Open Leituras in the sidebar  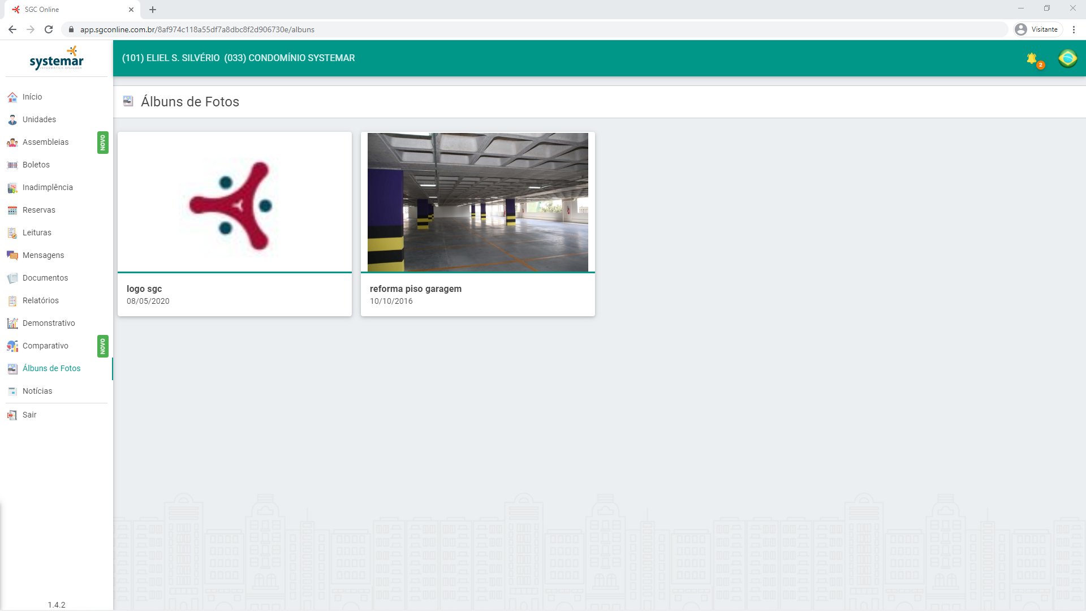(37, 233)
